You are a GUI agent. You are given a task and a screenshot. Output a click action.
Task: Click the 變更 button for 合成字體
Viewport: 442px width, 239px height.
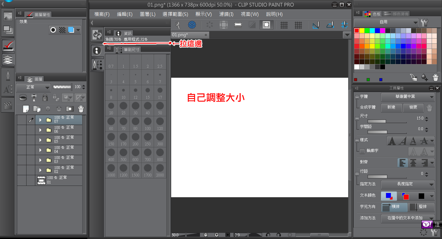413,107
